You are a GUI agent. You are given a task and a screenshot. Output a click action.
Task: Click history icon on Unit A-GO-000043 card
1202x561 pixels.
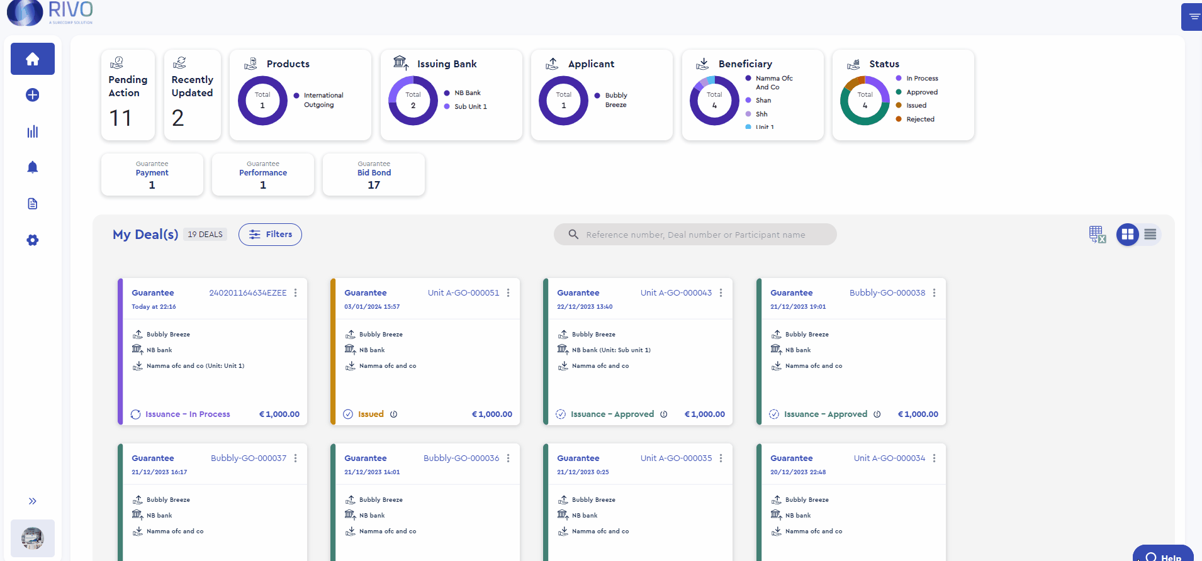click(x=664, y=414)
